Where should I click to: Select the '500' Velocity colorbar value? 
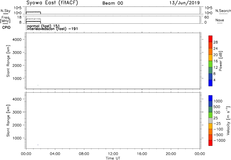pos(217,107)
